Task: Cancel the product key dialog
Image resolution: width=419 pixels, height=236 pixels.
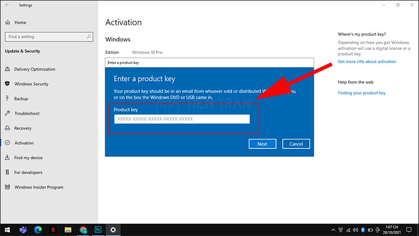Action: click(x=296, y=144)
